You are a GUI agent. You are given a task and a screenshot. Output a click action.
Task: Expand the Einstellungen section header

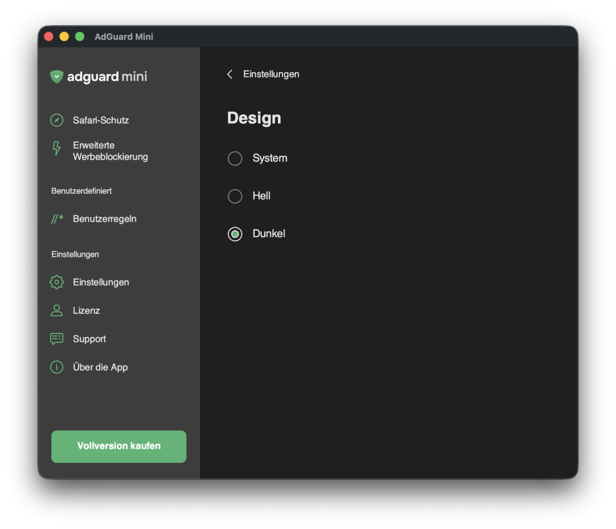point(75,254)
